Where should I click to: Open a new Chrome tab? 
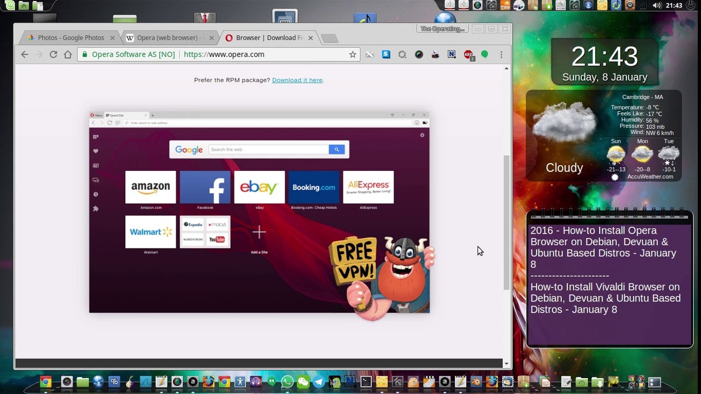click(329, 38)
